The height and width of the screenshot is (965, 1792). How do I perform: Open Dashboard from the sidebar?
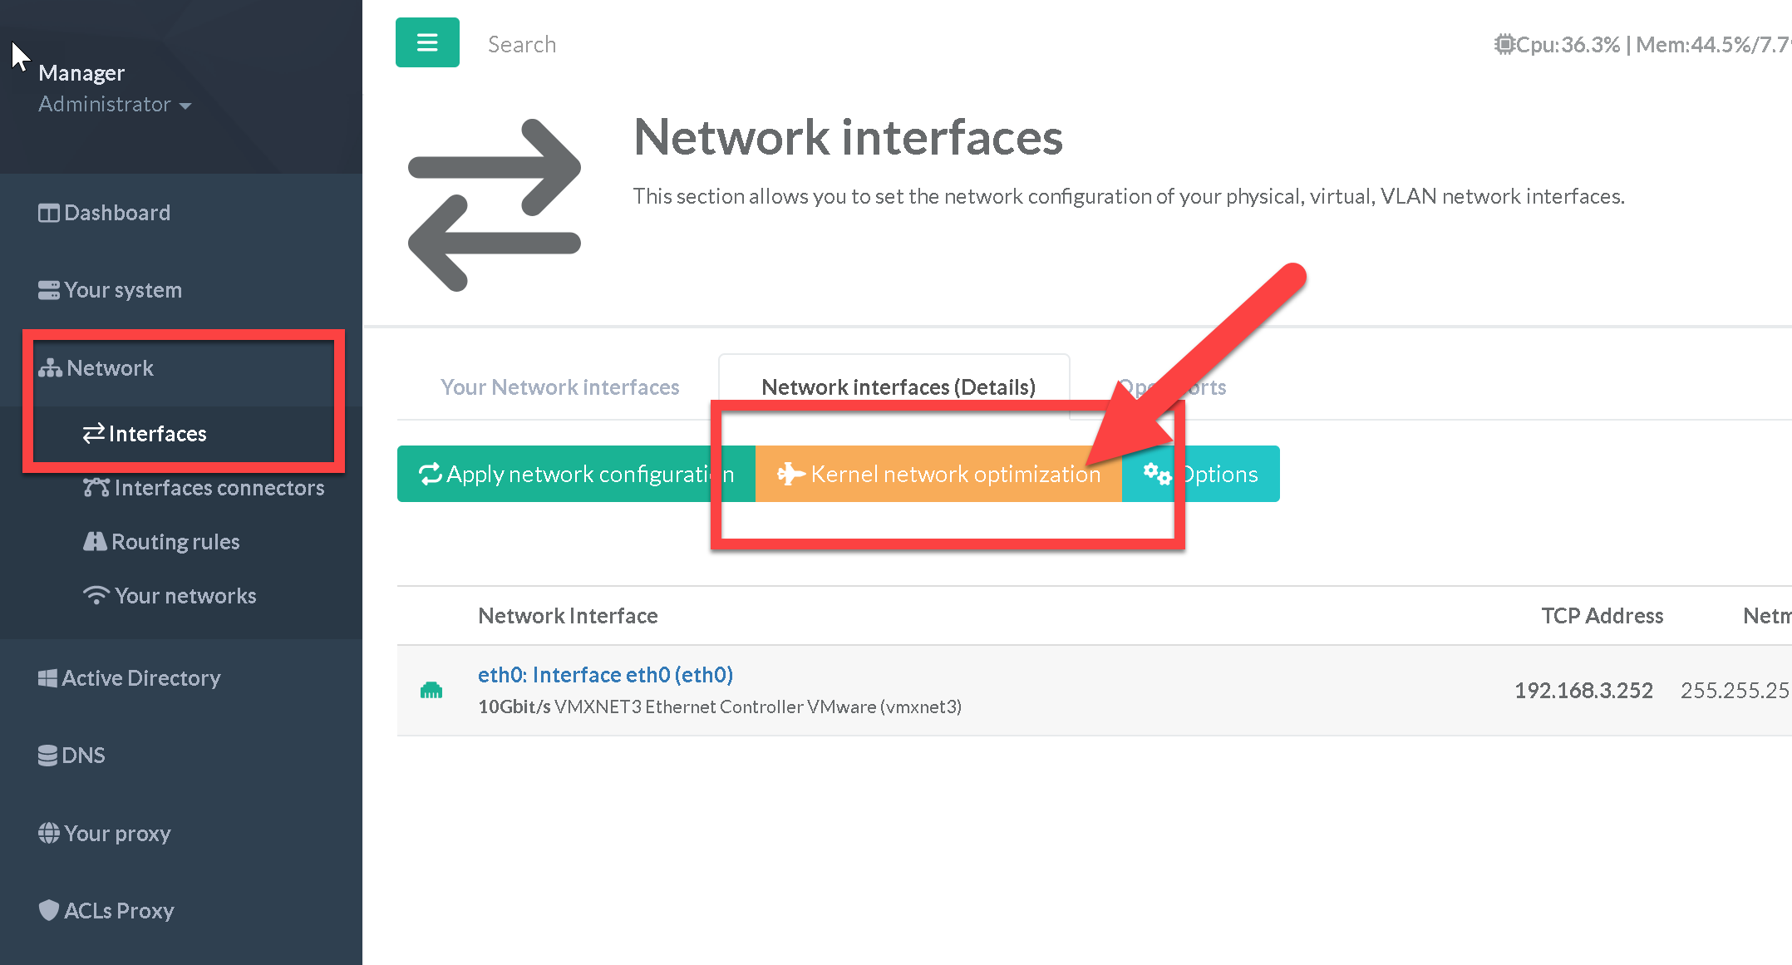coord(104,213)
